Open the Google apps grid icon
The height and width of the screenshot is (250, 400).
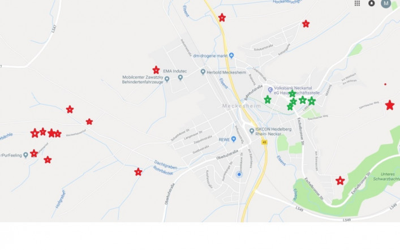[357, 3]
